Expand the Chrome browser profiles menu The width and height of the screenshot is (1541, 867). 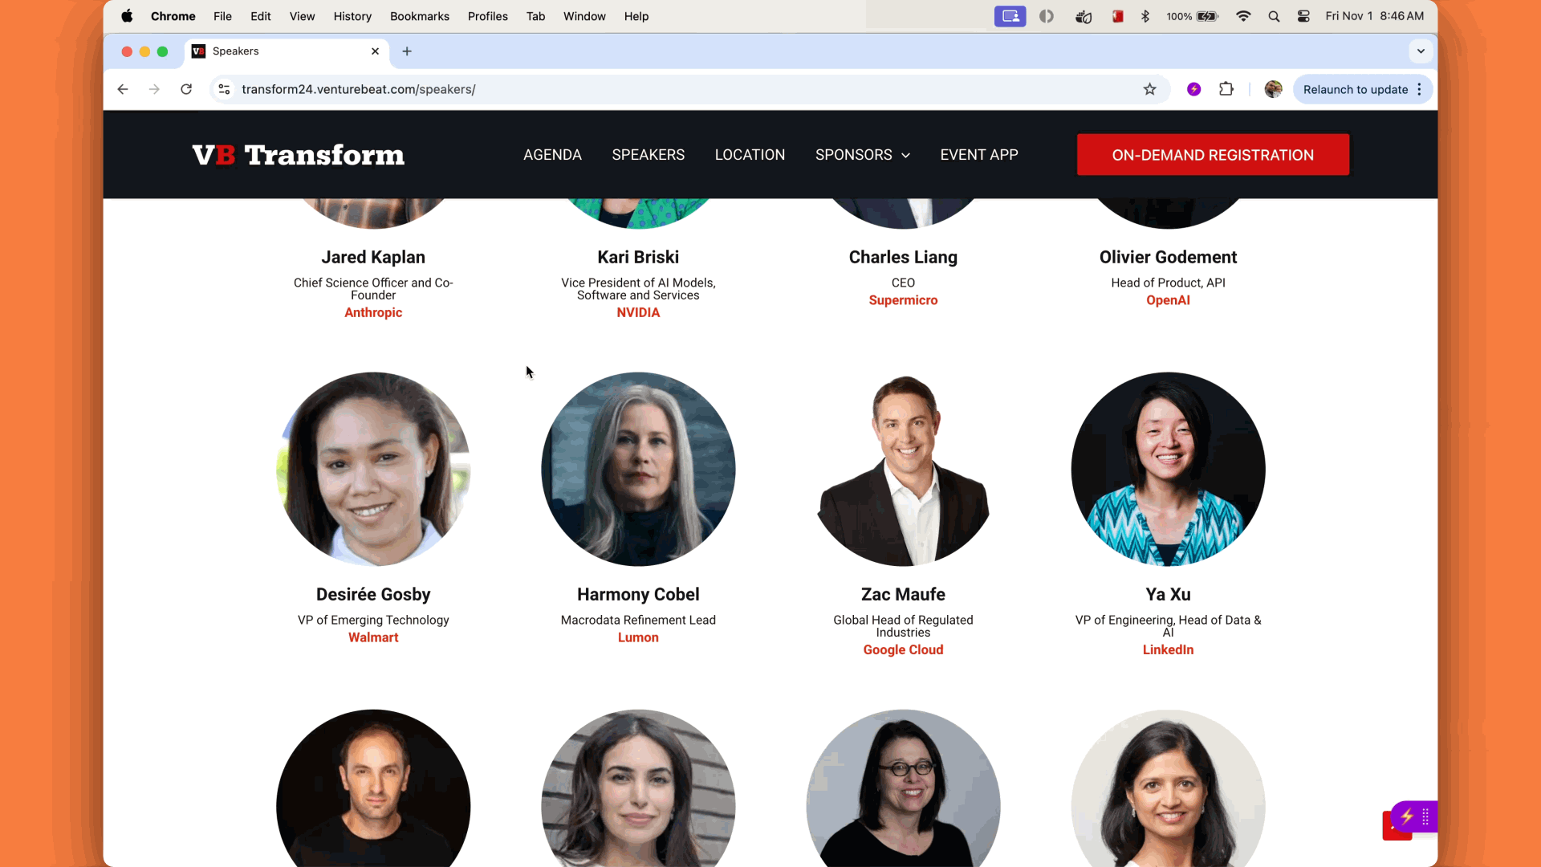(1272, 89)
